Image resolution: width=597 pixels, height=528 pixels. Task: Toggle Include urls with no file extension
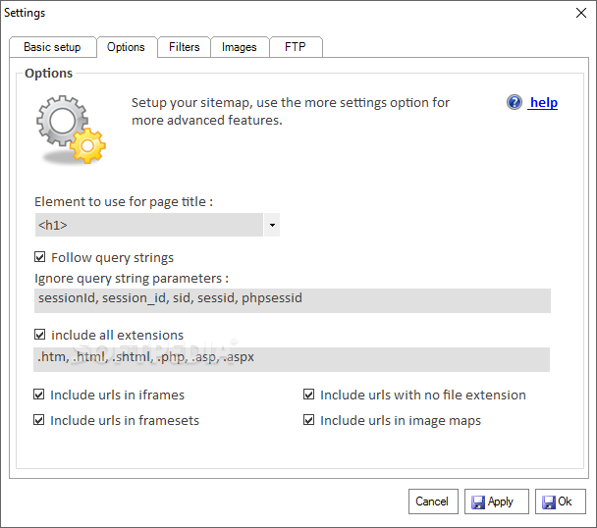pos(309,395)
